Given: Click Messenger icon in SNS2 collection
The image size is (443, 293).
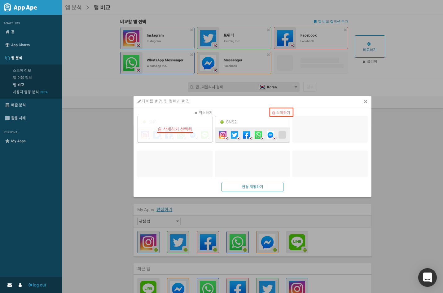Looking at the screenshot, I should coord(270,135).
